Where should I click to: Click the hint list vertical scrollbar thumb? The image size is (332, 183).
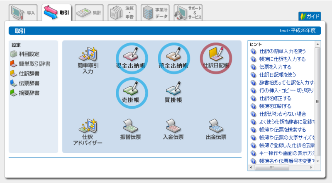[317, 102]
